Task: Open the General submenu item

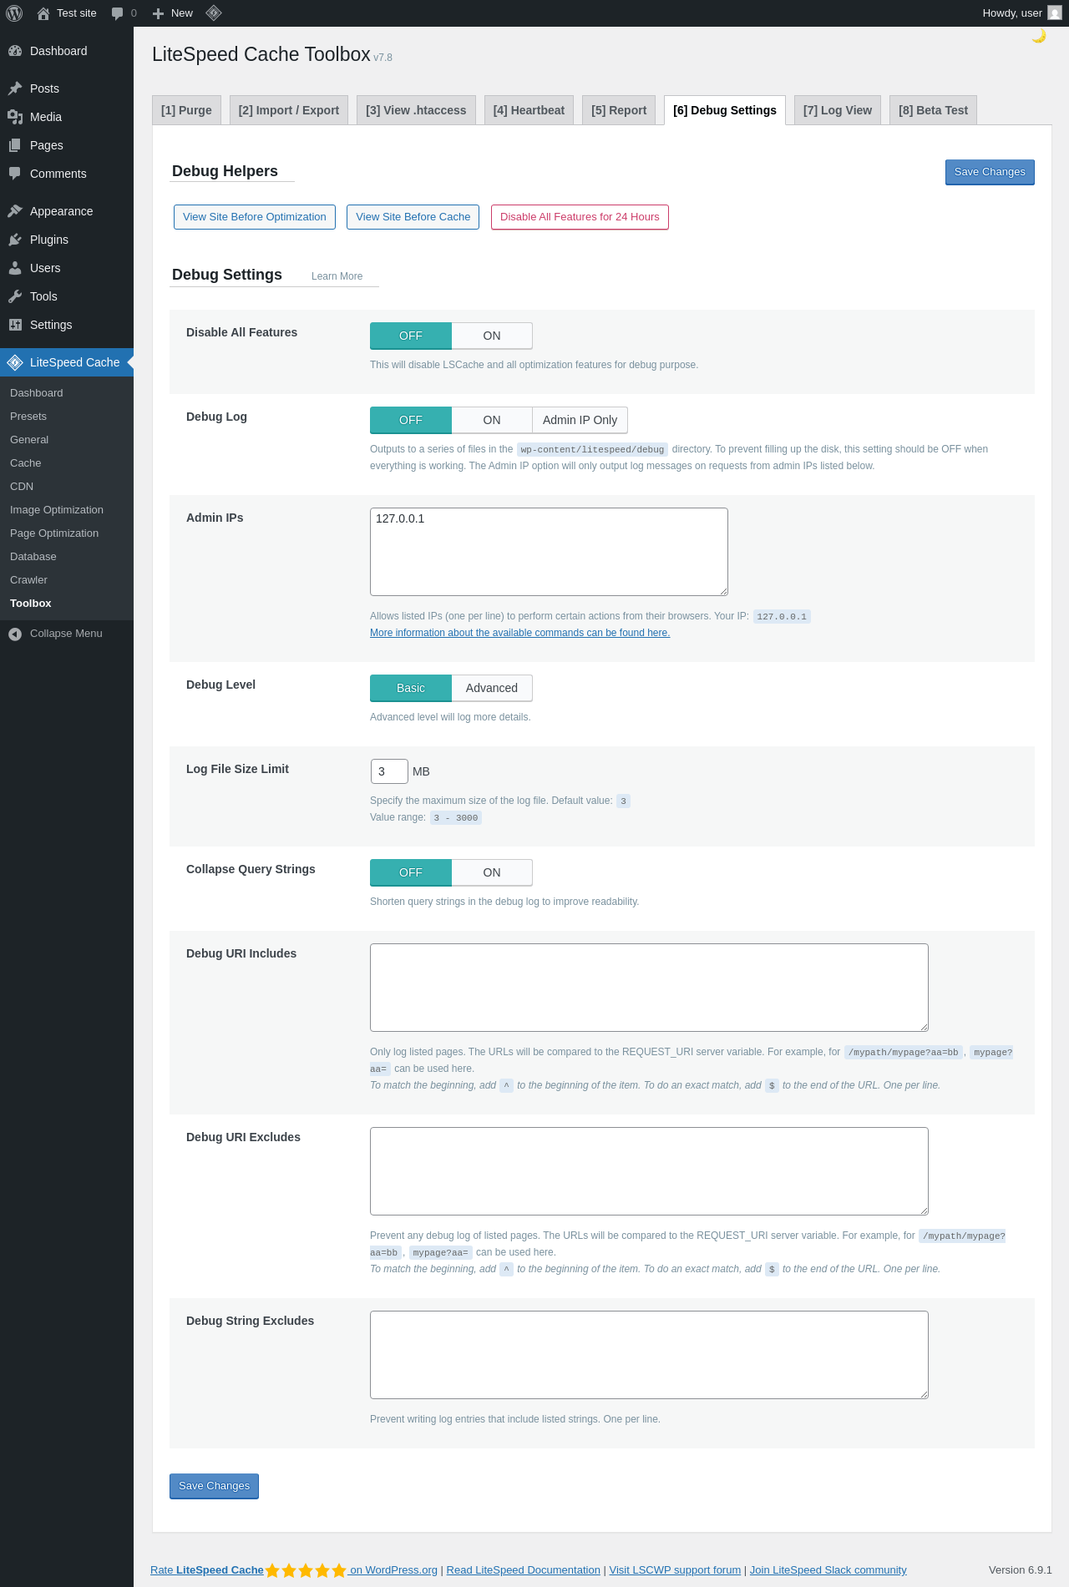Action: click(29, 440)
